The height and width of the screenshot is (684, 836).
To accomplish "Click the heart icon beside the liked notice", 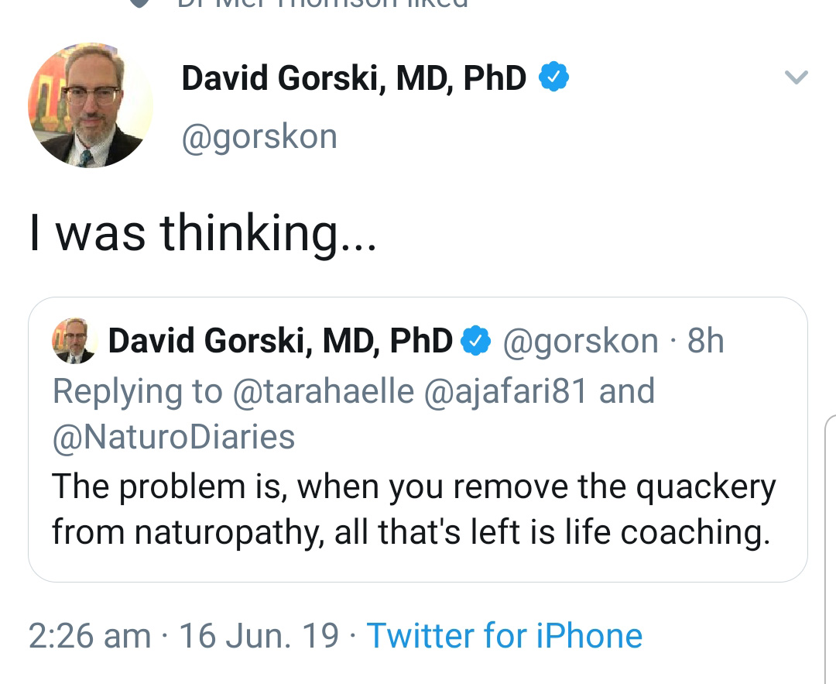I will 139,2.
